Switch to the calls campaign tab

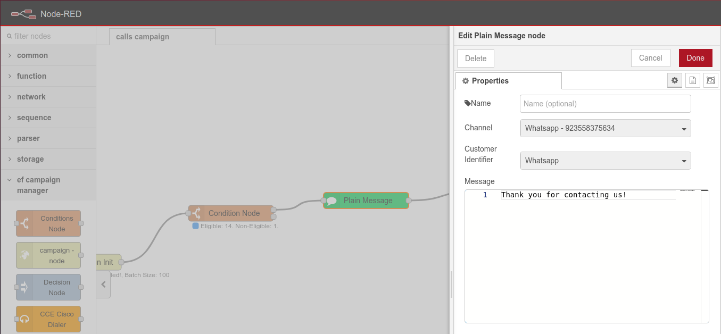click(143, 37)
